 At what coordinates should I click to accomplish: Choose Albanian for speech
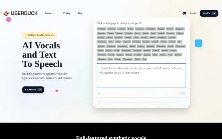tap(112, 29)
